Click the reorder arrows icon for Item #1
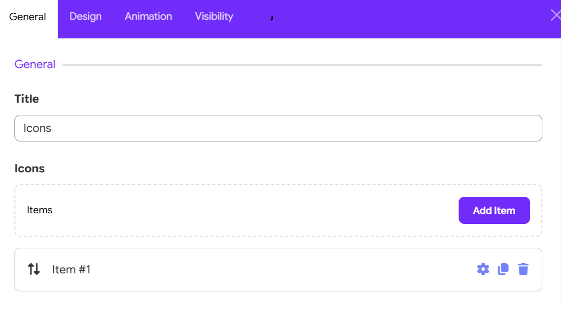This screenshot has height=309, width=561. [x=34, y=269]
